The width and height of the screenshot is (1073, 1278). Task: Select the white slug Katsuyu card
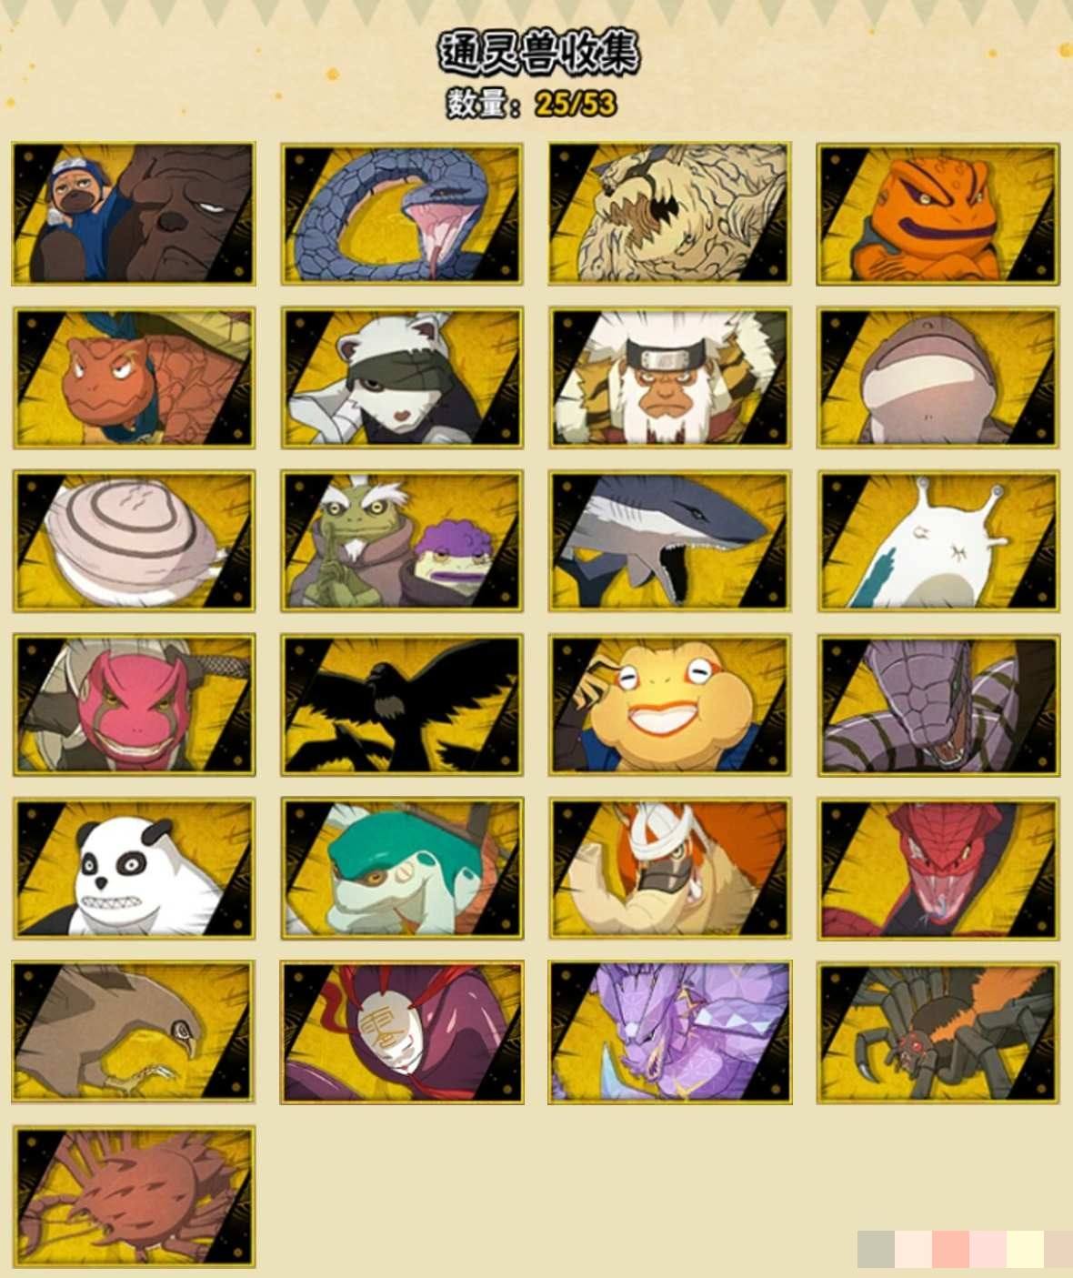[x=938, y=541]
